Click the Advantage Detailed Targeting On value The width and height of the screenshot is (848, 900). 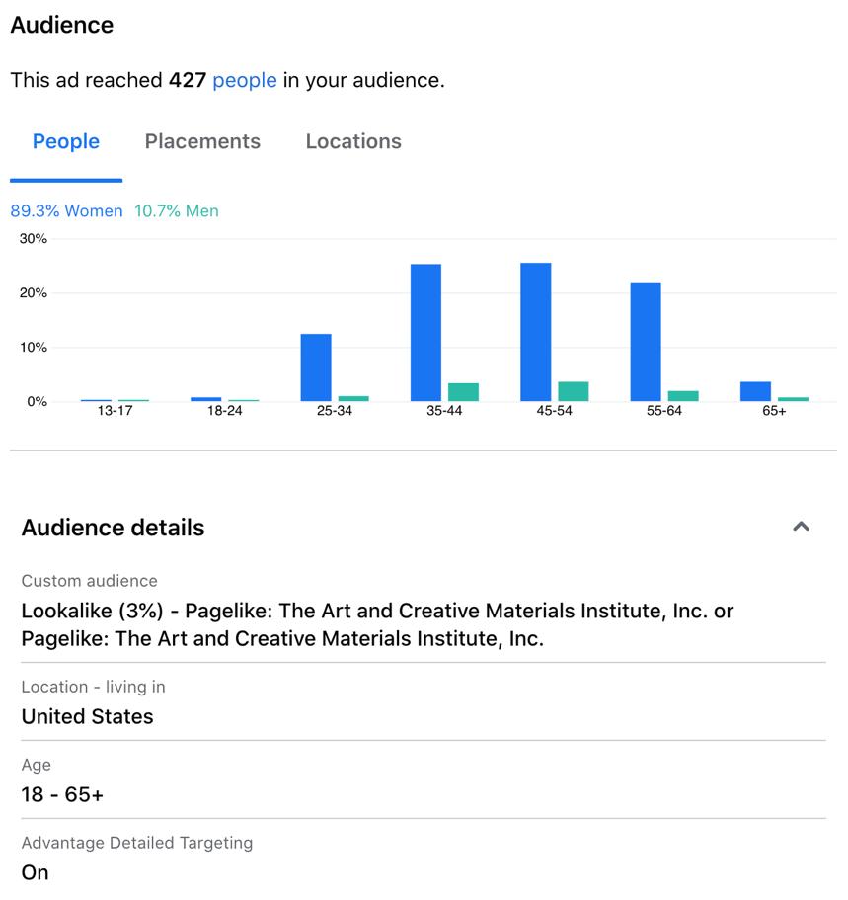tap(35, 872)
